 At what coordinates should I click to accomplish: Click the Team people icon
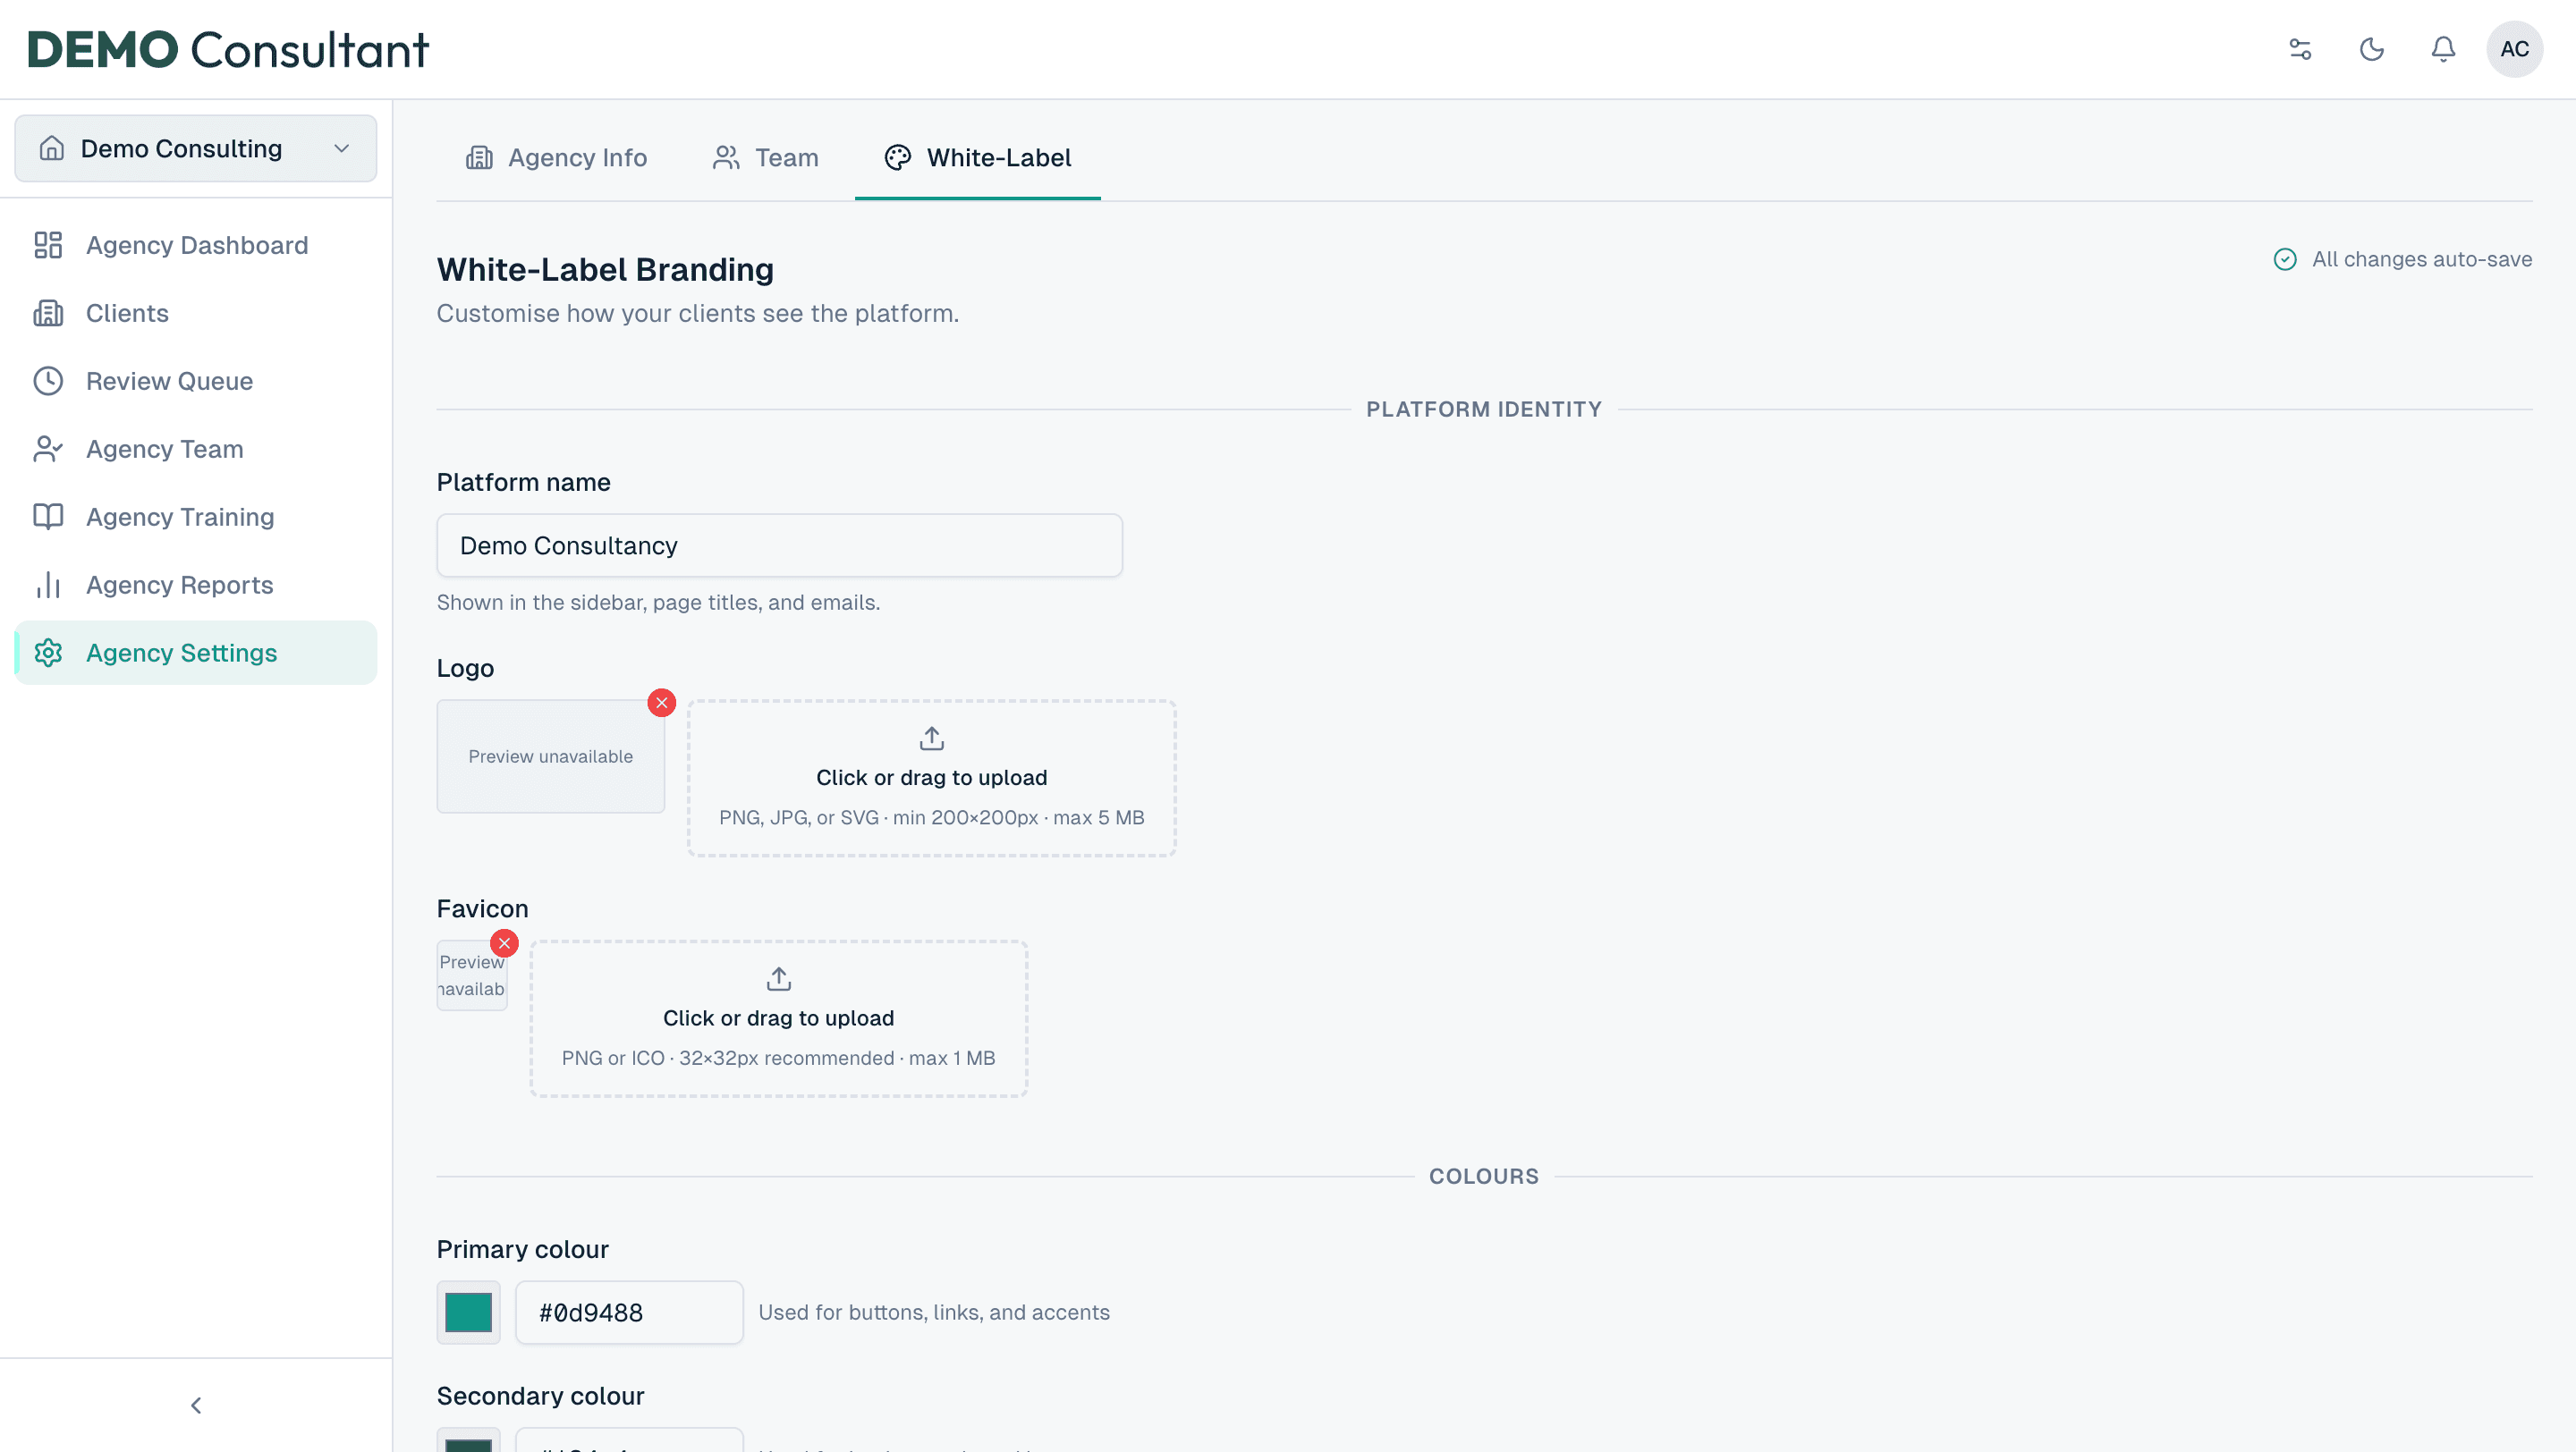click(726, 158)
